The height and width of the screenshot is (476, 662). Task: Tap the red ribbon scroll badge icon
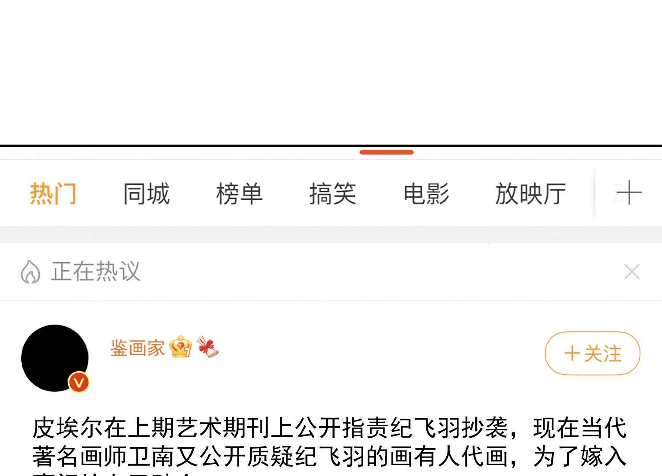(207, 347)
